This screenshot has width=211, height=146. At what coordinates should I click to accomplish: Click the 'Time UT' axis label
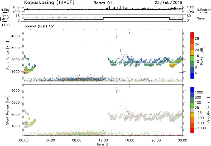point(103,144)
